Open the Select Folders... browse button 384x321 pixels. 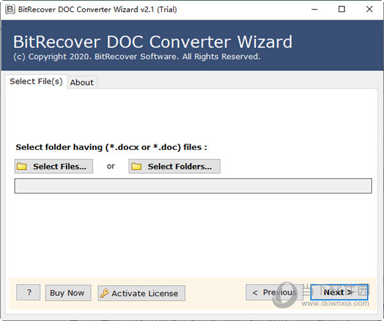tap(174, 166)
